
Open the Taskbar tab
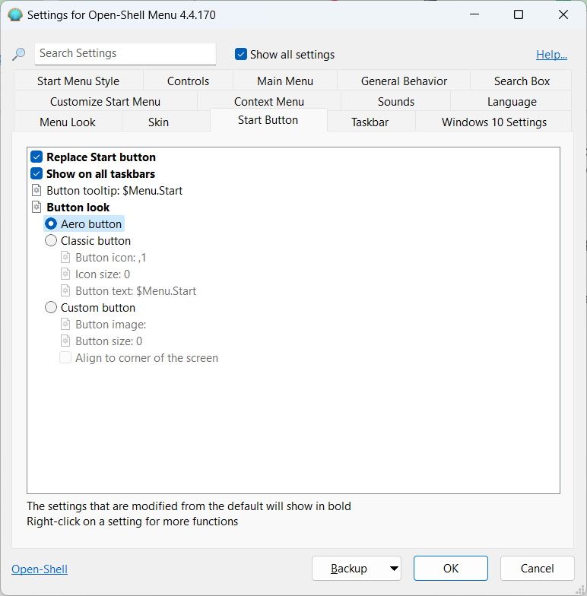[370, 122]
